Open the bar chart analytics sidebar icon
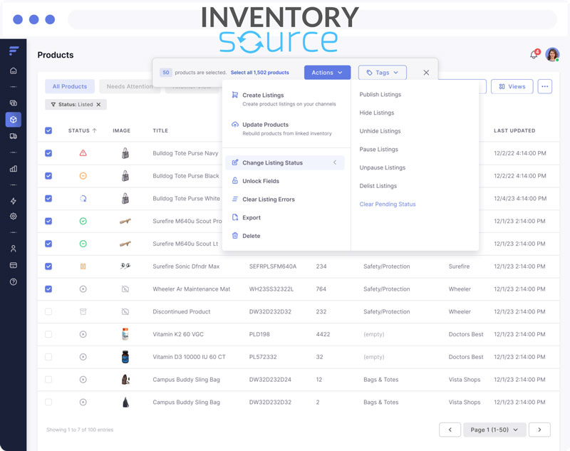Image resolution: width=570 pixels, height=451 pixels. point(14,168)
